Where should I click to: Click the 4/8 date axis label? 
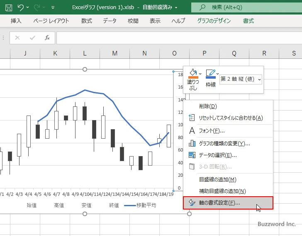click(x=66, y=194)
